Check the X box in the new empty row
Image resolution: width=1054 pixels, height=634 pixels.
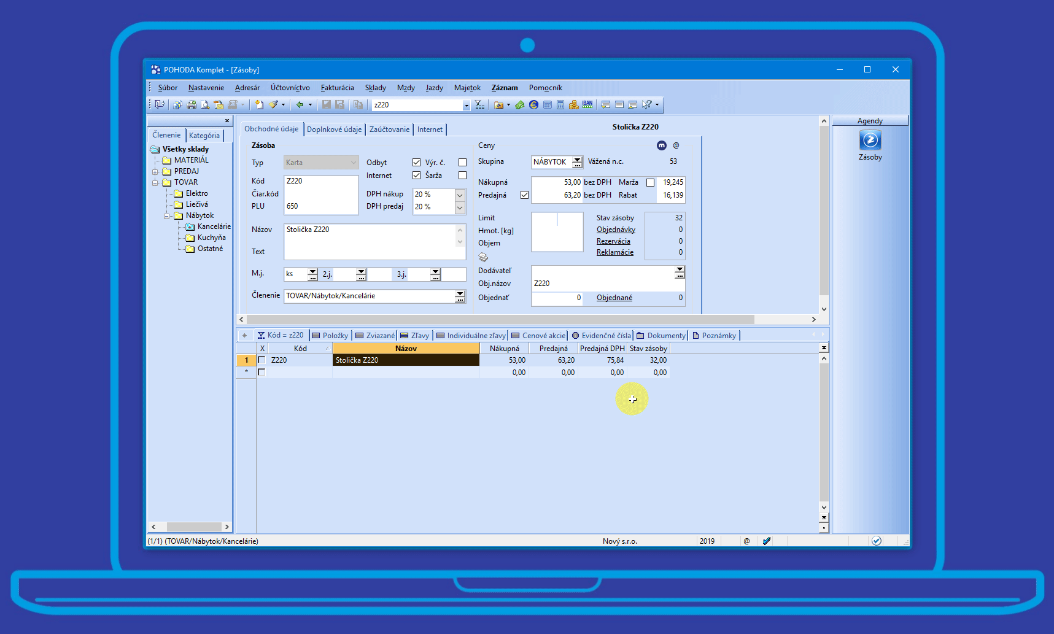click(262, 372)
